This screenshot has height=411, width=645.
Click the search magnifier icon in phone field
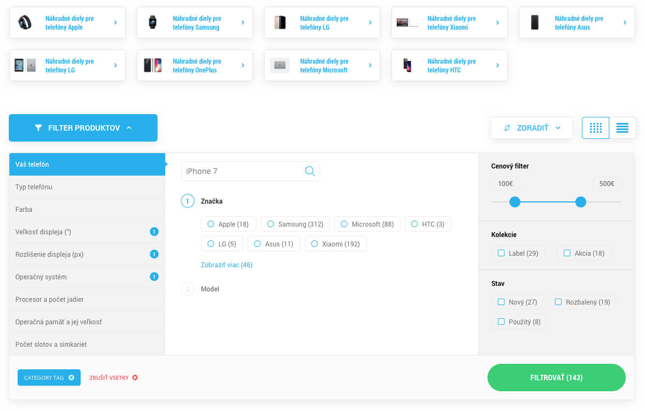(x=310, y=171)
